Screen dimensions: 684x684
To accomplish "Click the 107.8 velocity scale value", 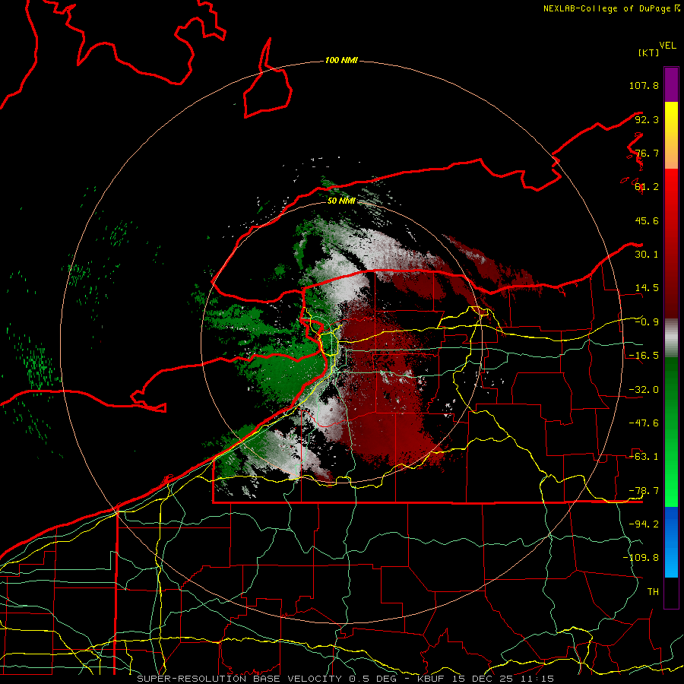I will pyautogui.click(x=644, y=85).
